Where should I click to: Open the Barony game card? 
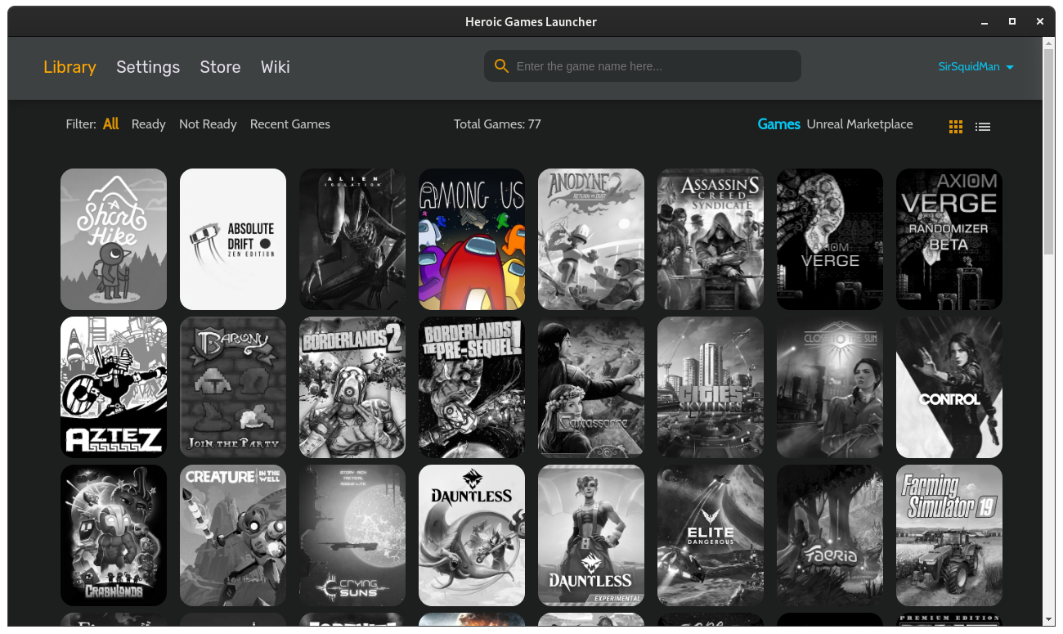[x=233, y=387]
